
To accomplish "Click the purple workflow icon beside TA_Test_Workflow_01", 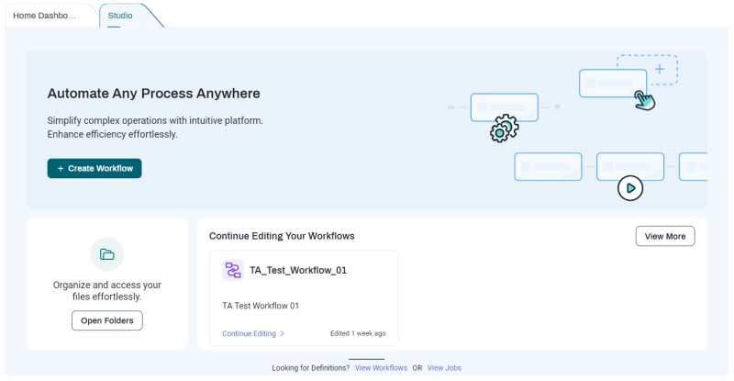I will click(x=232, y=270).
